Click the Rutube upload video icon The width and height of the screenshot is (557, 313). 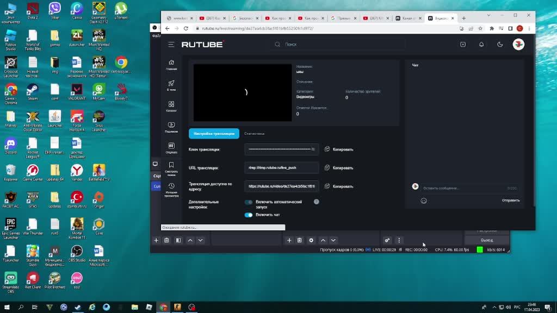(463, 45)
